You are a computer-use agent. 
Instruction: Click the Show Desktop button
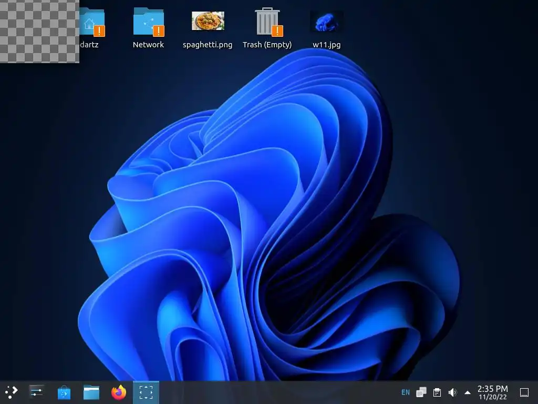click(524, 392)
